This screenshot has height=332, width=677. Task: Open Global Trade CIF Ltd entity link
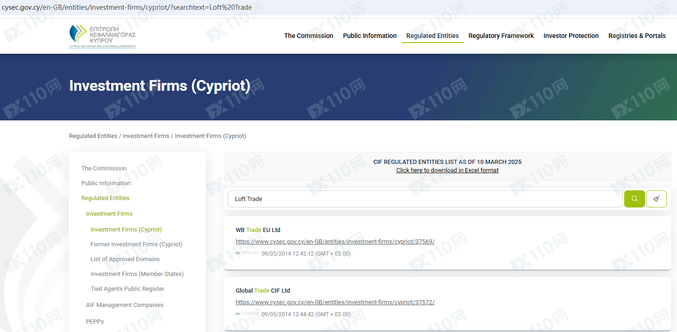tap(335, 302)
